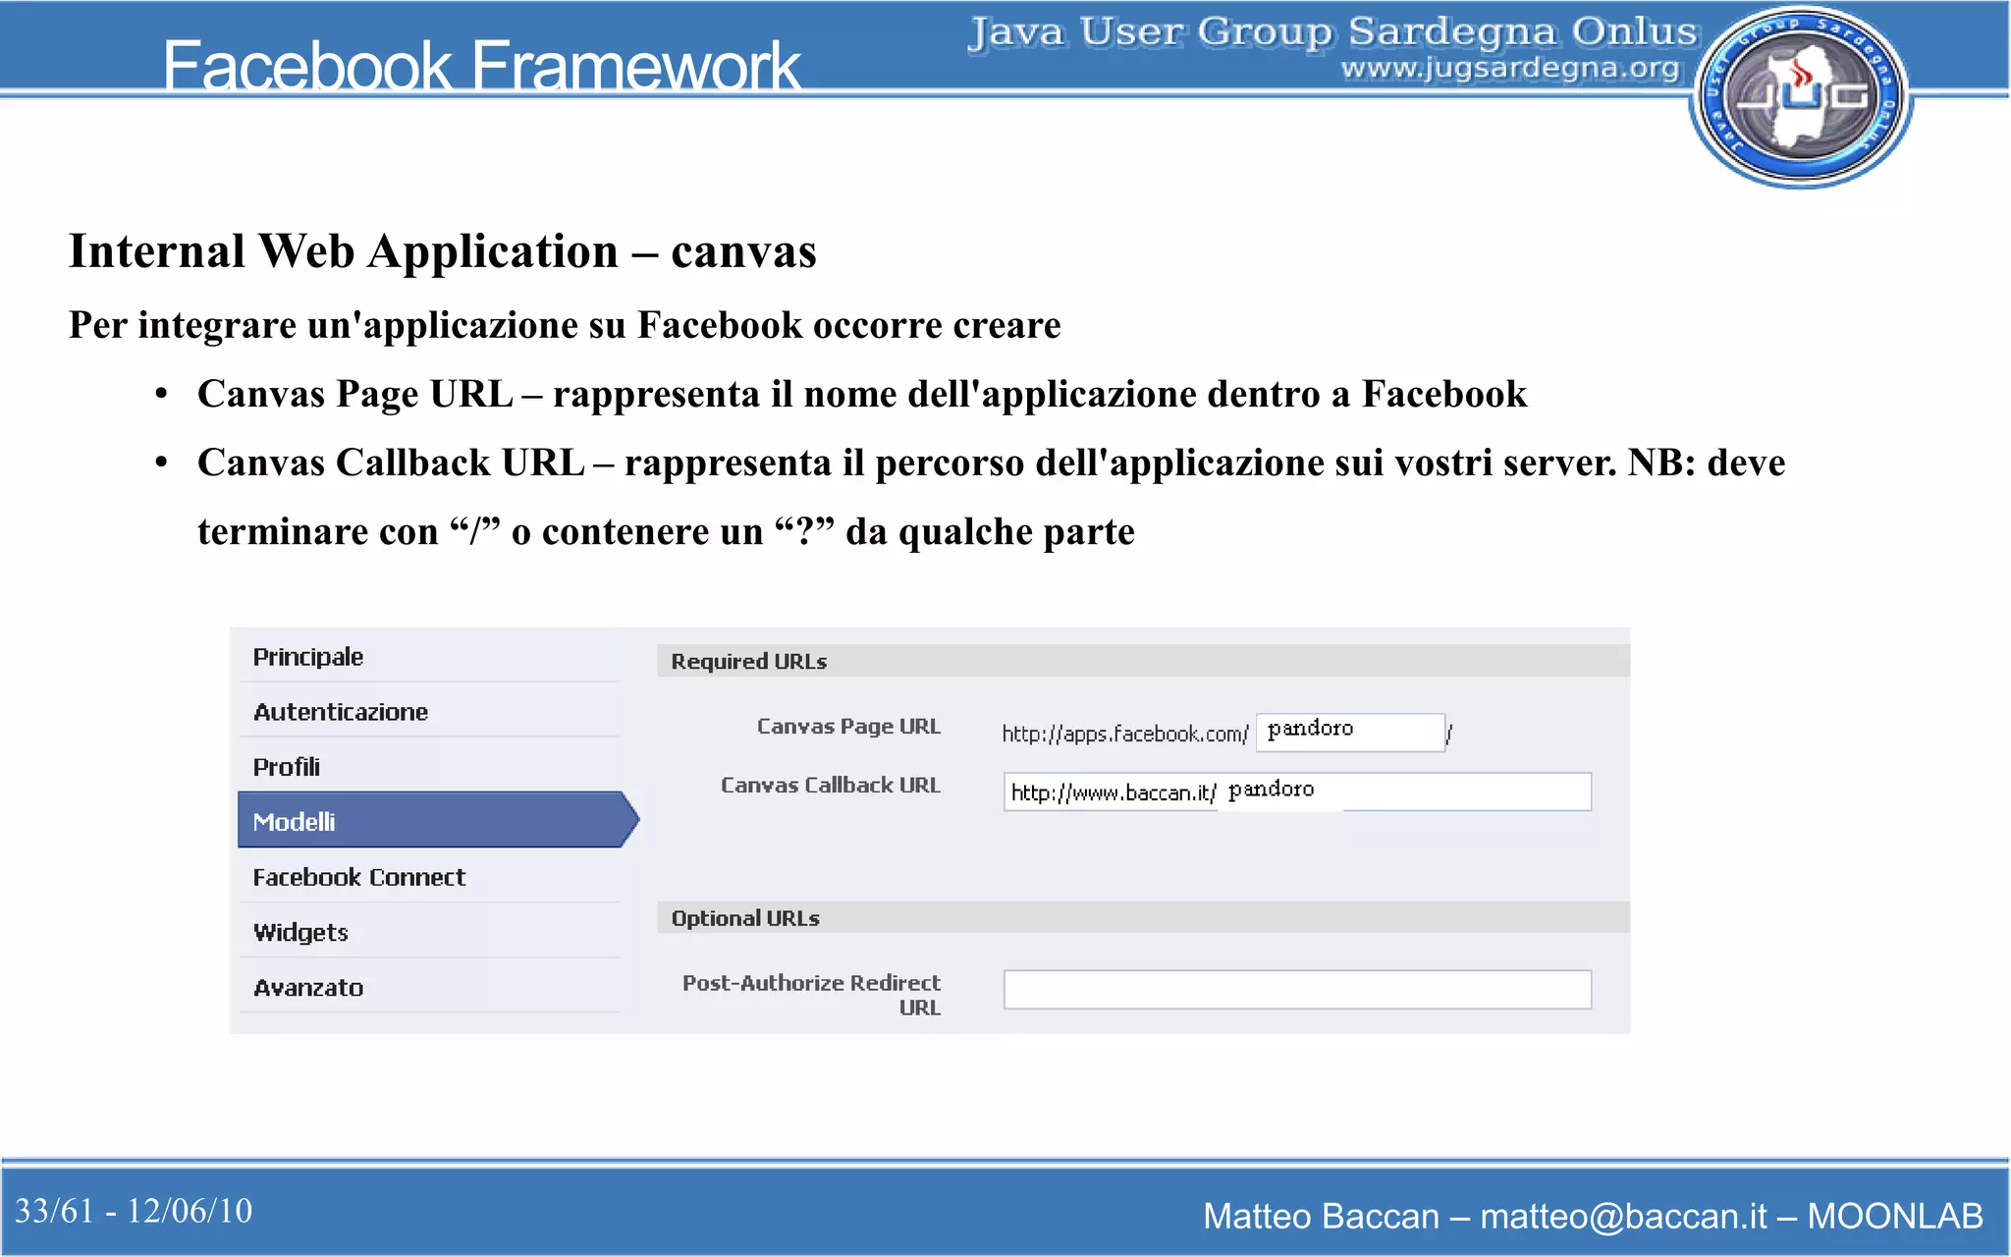Open the Avanzato tab
The height and width of the screenshot is (1257, 2011).
click(429, 987)
